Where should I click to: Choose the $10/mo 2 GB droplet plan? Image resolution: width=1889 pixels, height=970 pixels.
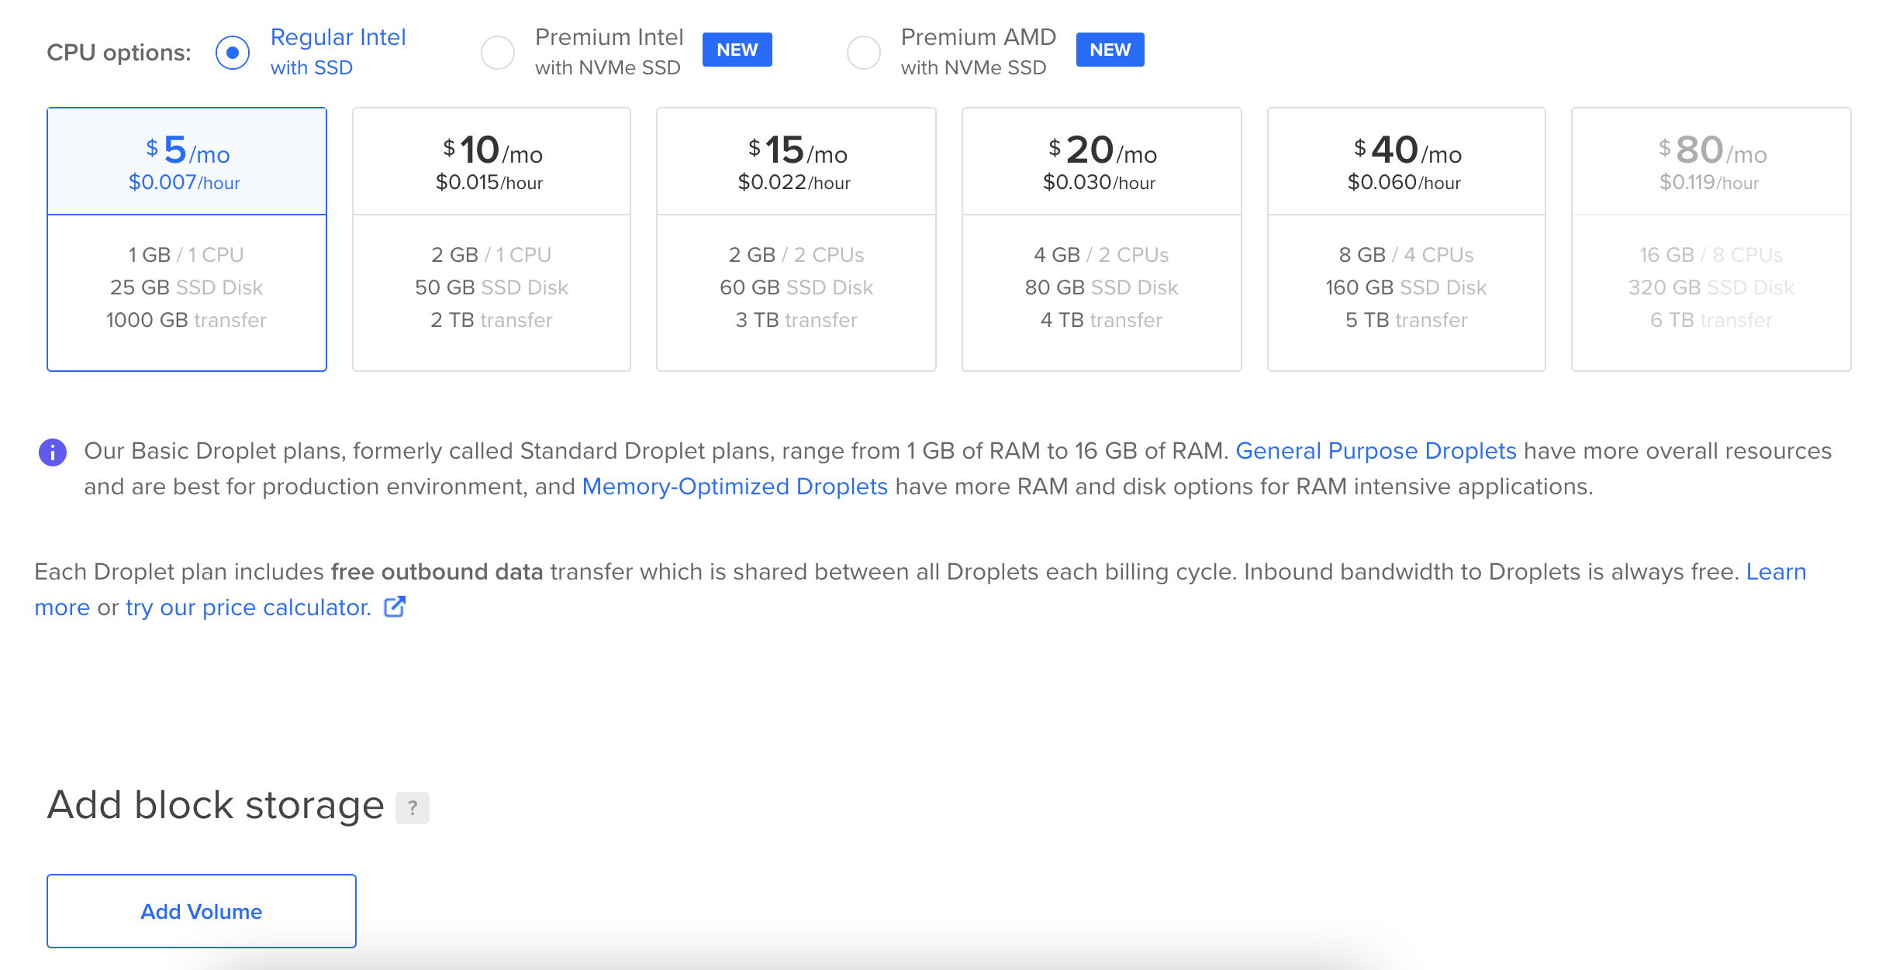tap(492, 239)
